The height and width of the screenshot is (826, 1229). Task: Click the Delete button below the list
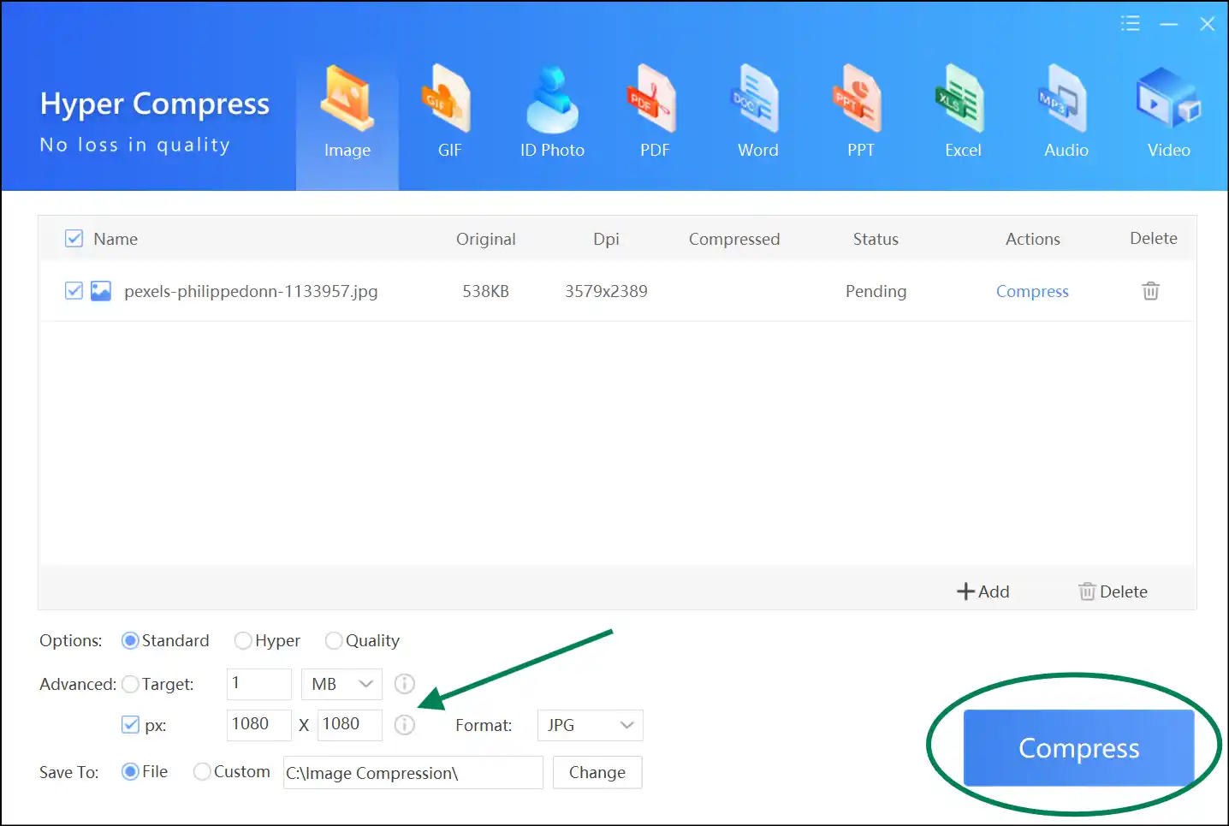point(1113,591)
